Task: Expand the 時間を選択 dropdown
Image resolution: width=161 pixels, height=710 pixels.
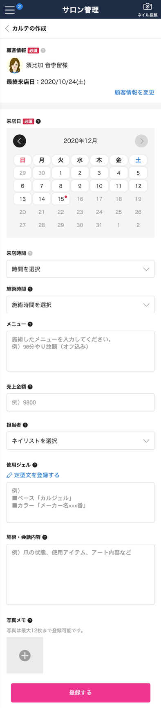Action: tap(80, 269)
